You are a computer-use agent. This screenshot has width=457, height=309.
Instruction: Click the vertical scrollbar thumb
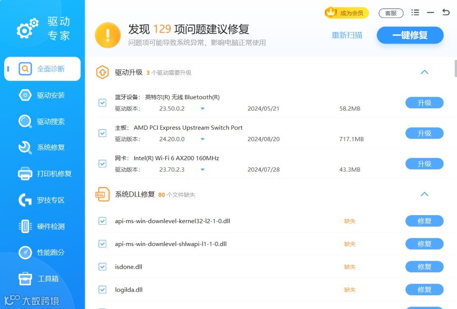click(x=456, y=68)
